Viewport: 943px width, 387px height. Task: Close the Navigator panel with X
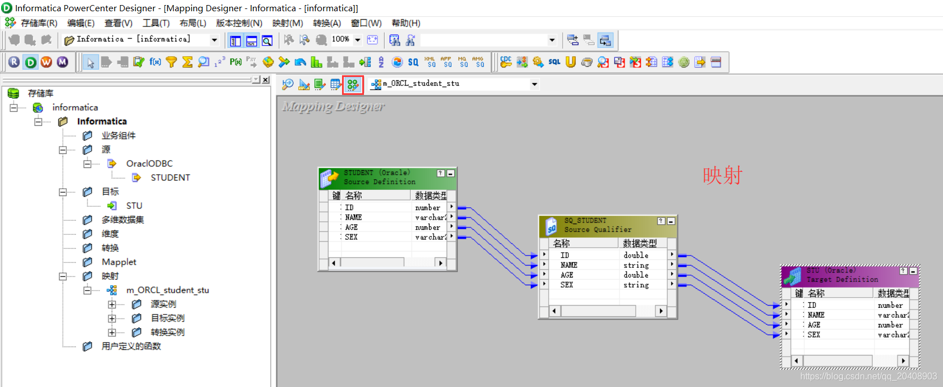266,80
